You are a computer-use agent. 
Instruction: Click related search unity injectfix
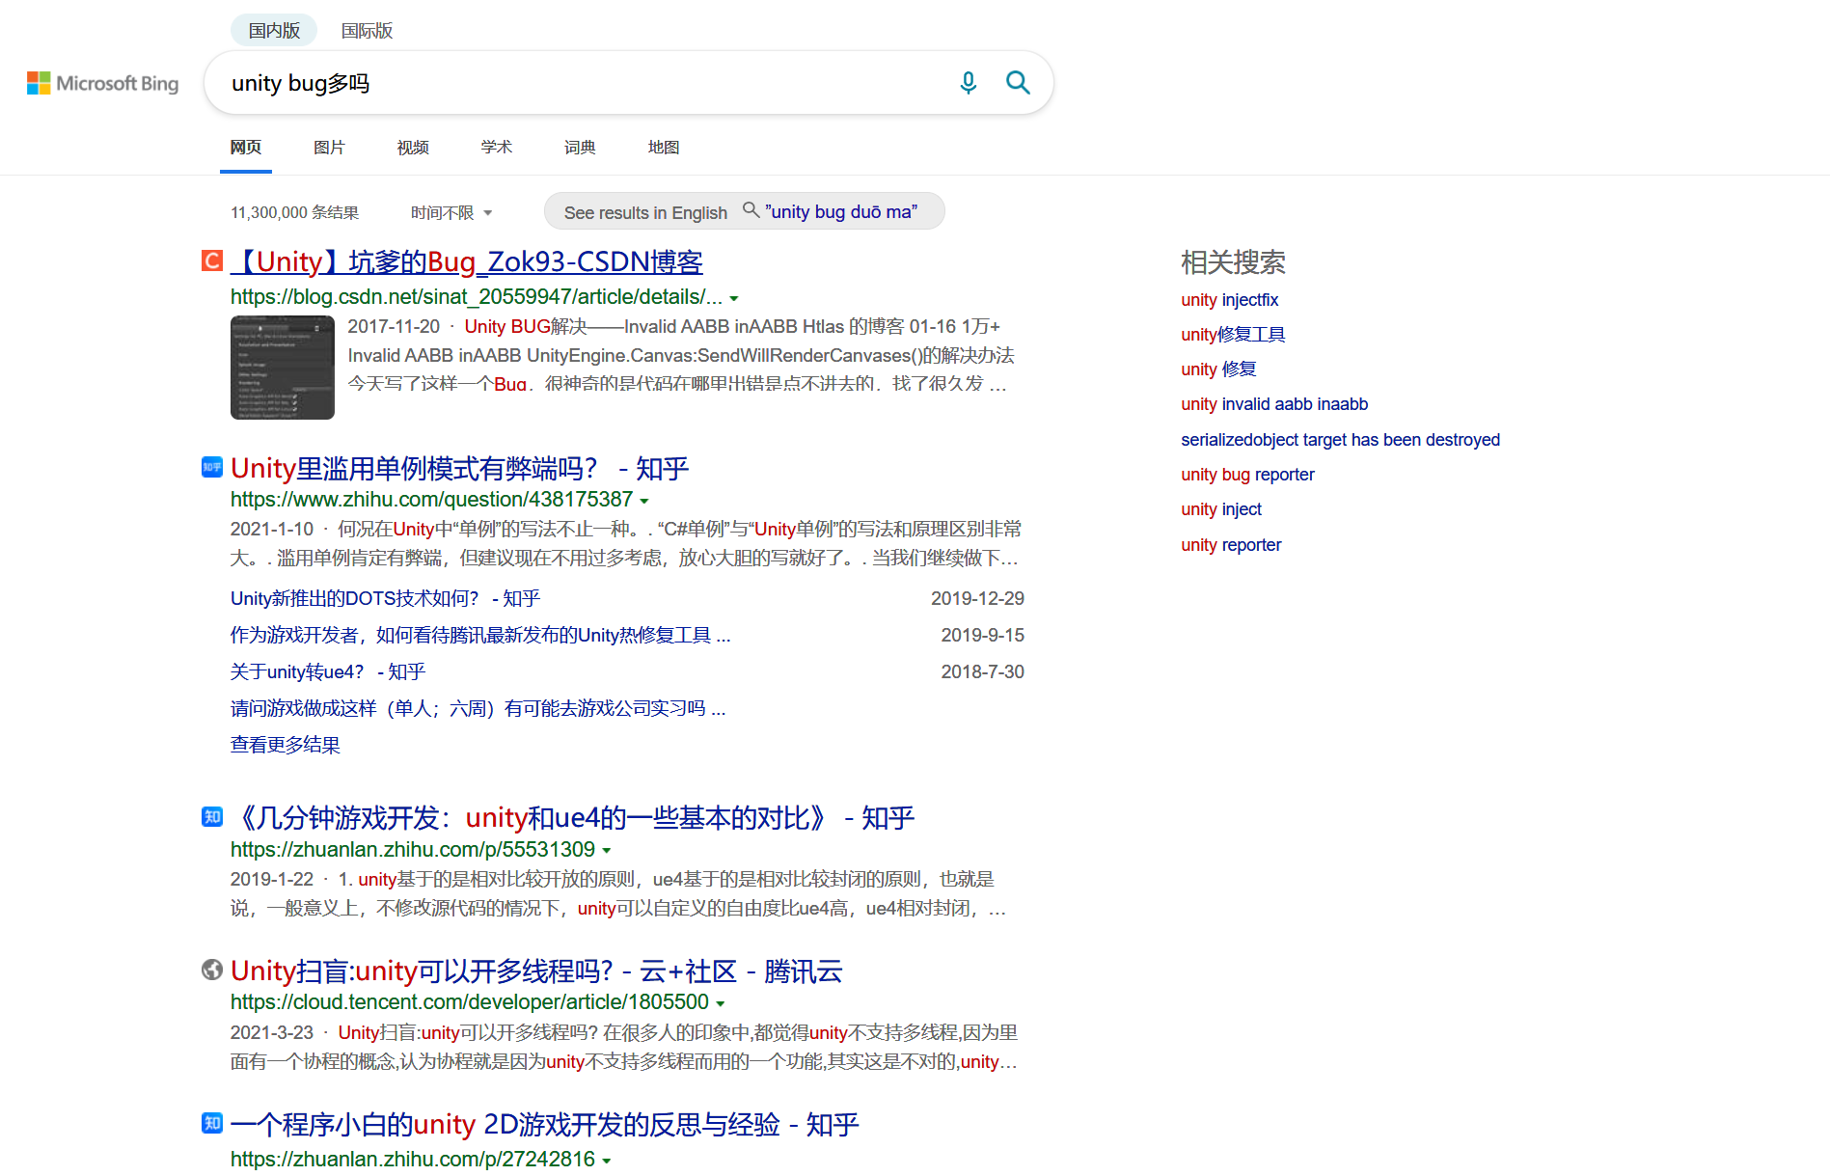point(1230,300)
